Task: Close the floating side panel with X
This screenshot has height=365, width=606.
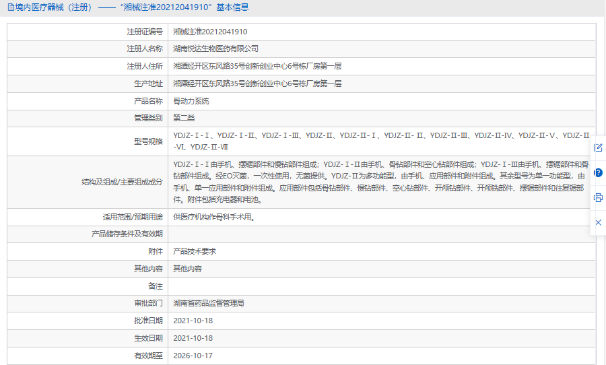Action: 599,223
